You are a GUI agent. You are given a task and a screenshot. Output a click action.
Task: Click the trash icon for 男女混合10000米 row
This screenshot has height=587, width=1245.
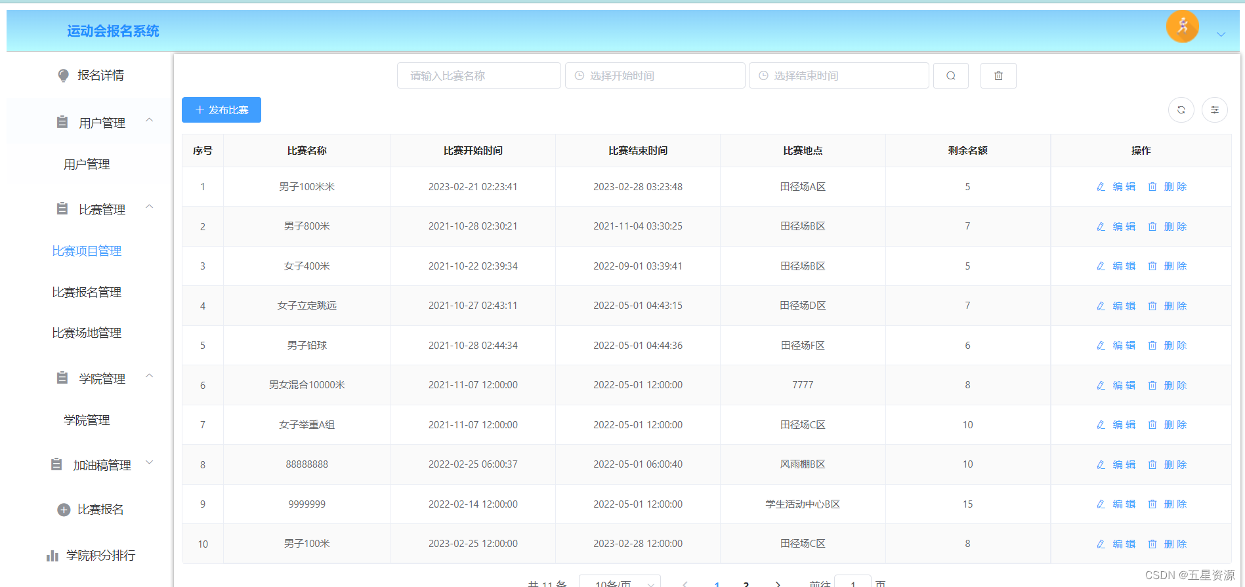point(1152,385)
